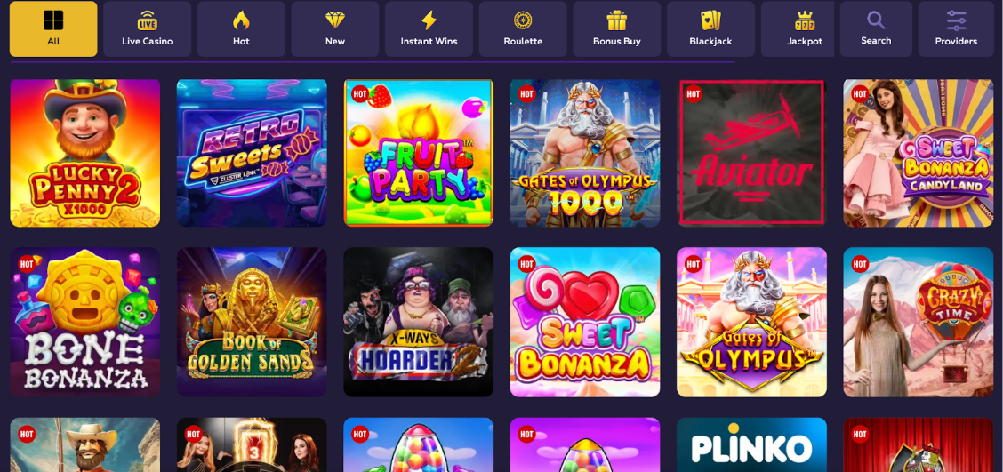Choose the Roulette wheel icon
Image resolution: width=1003 pixels, height=472 pixels.
click(x=523, y=20)
